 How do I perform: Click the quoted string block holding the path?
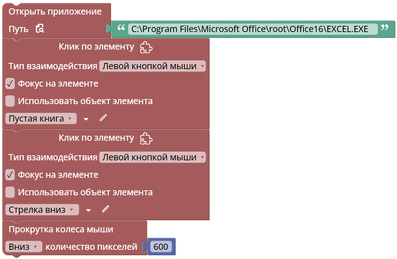tap(384, 29)
